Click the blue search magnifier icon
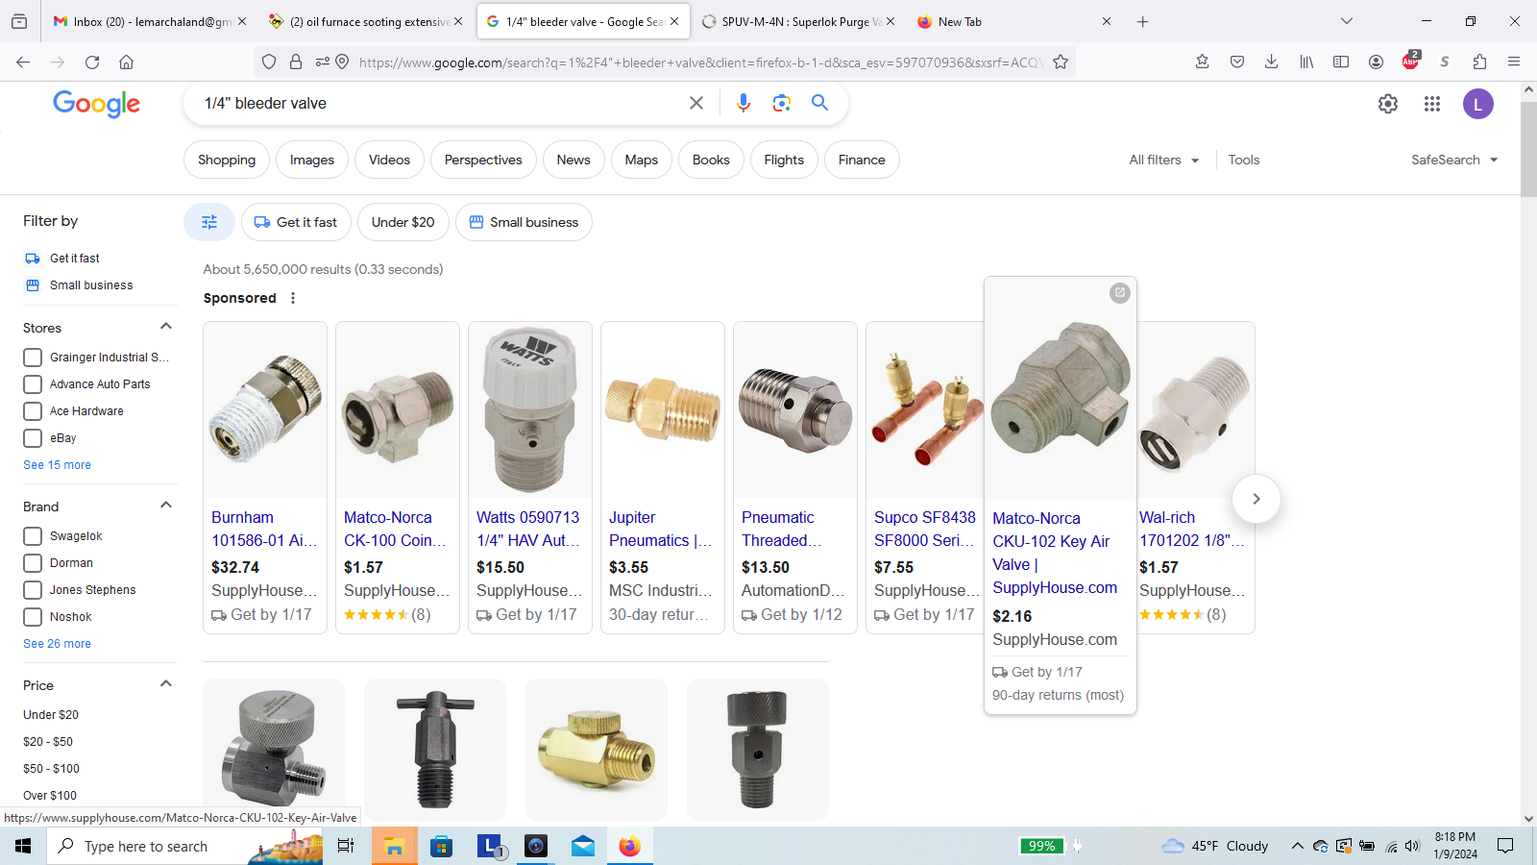The height and width of the screenshot is (865, 1537). click(819, 103)
